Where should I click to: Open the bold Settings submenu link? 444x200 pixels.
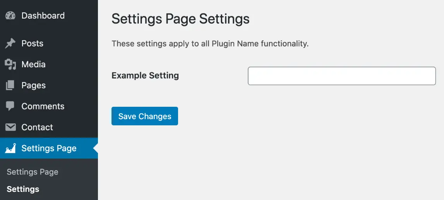(x=23, y=189)
